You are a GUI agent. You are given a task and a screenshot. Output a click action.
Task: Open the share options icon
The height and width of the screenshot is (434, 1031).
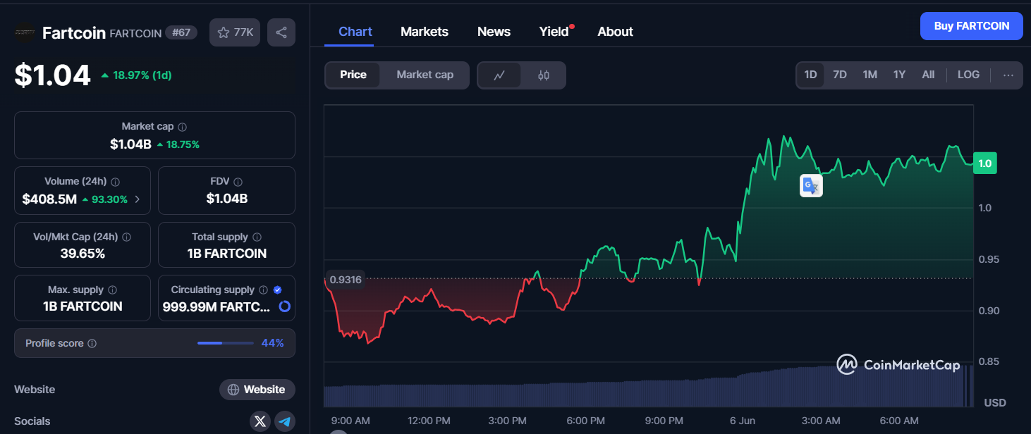coord(281,32)
